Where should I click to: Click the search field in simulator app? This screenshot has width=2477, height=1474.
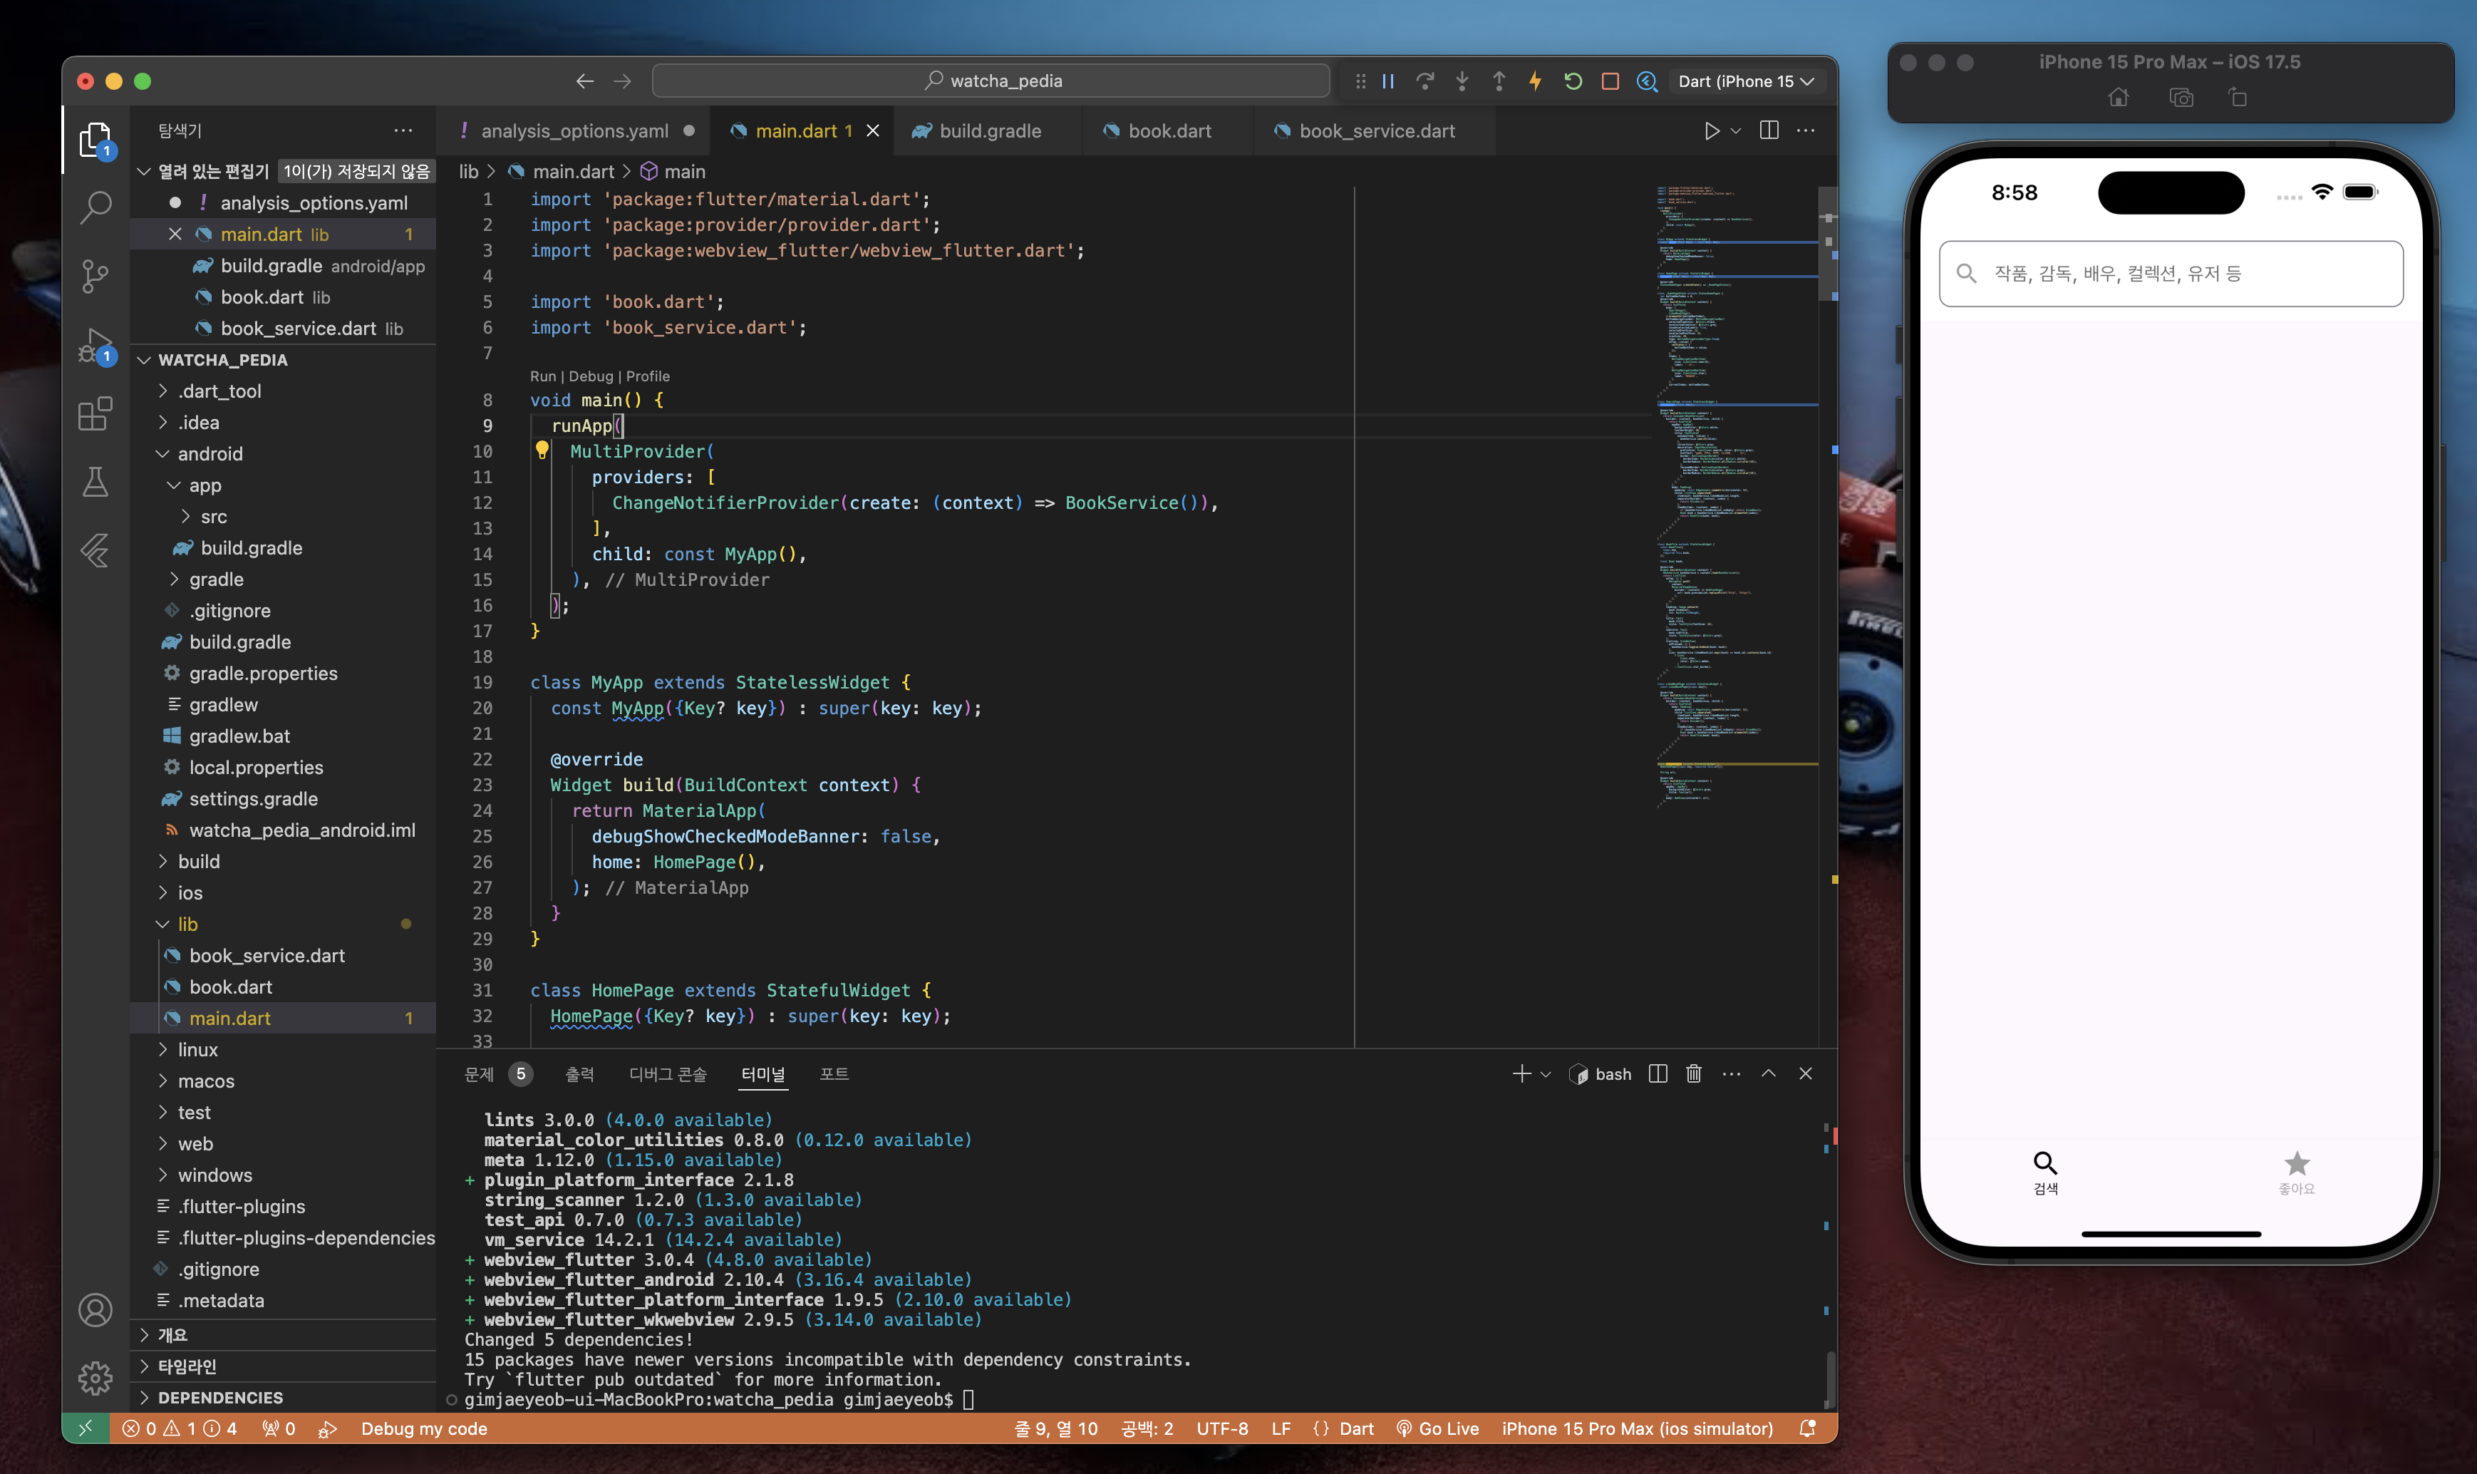pyautogui.click(x=2171, y=273)
